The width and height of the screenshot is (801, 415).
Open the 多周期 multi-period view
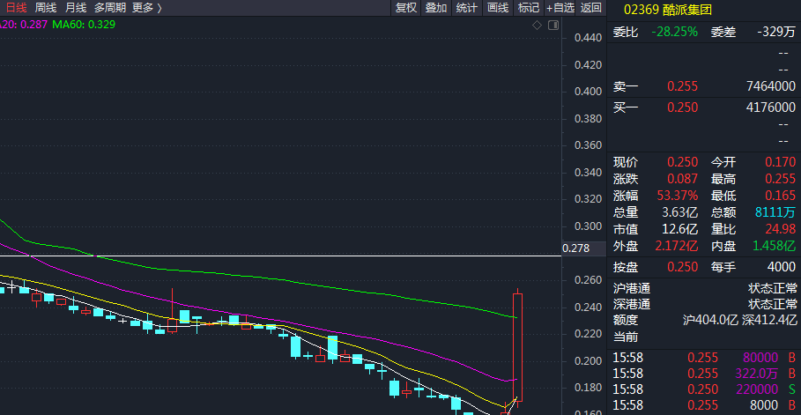coord(110,8)
